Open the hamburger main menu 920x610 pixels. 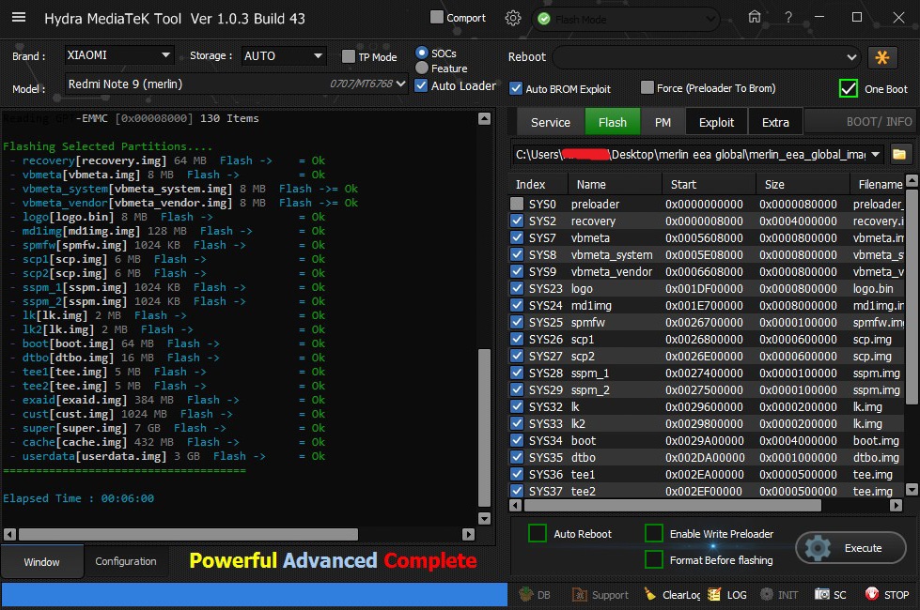[19, 18]
